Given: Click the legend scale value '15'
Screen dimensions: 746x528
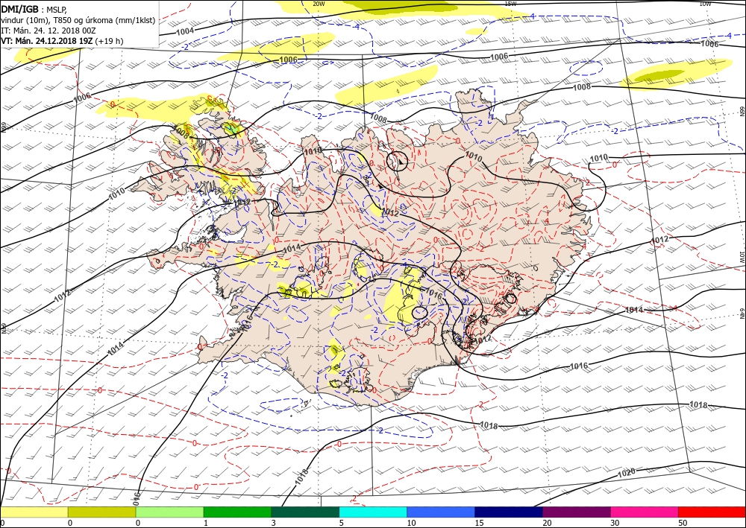Looking at the screenshot, I should coord(479,524).
